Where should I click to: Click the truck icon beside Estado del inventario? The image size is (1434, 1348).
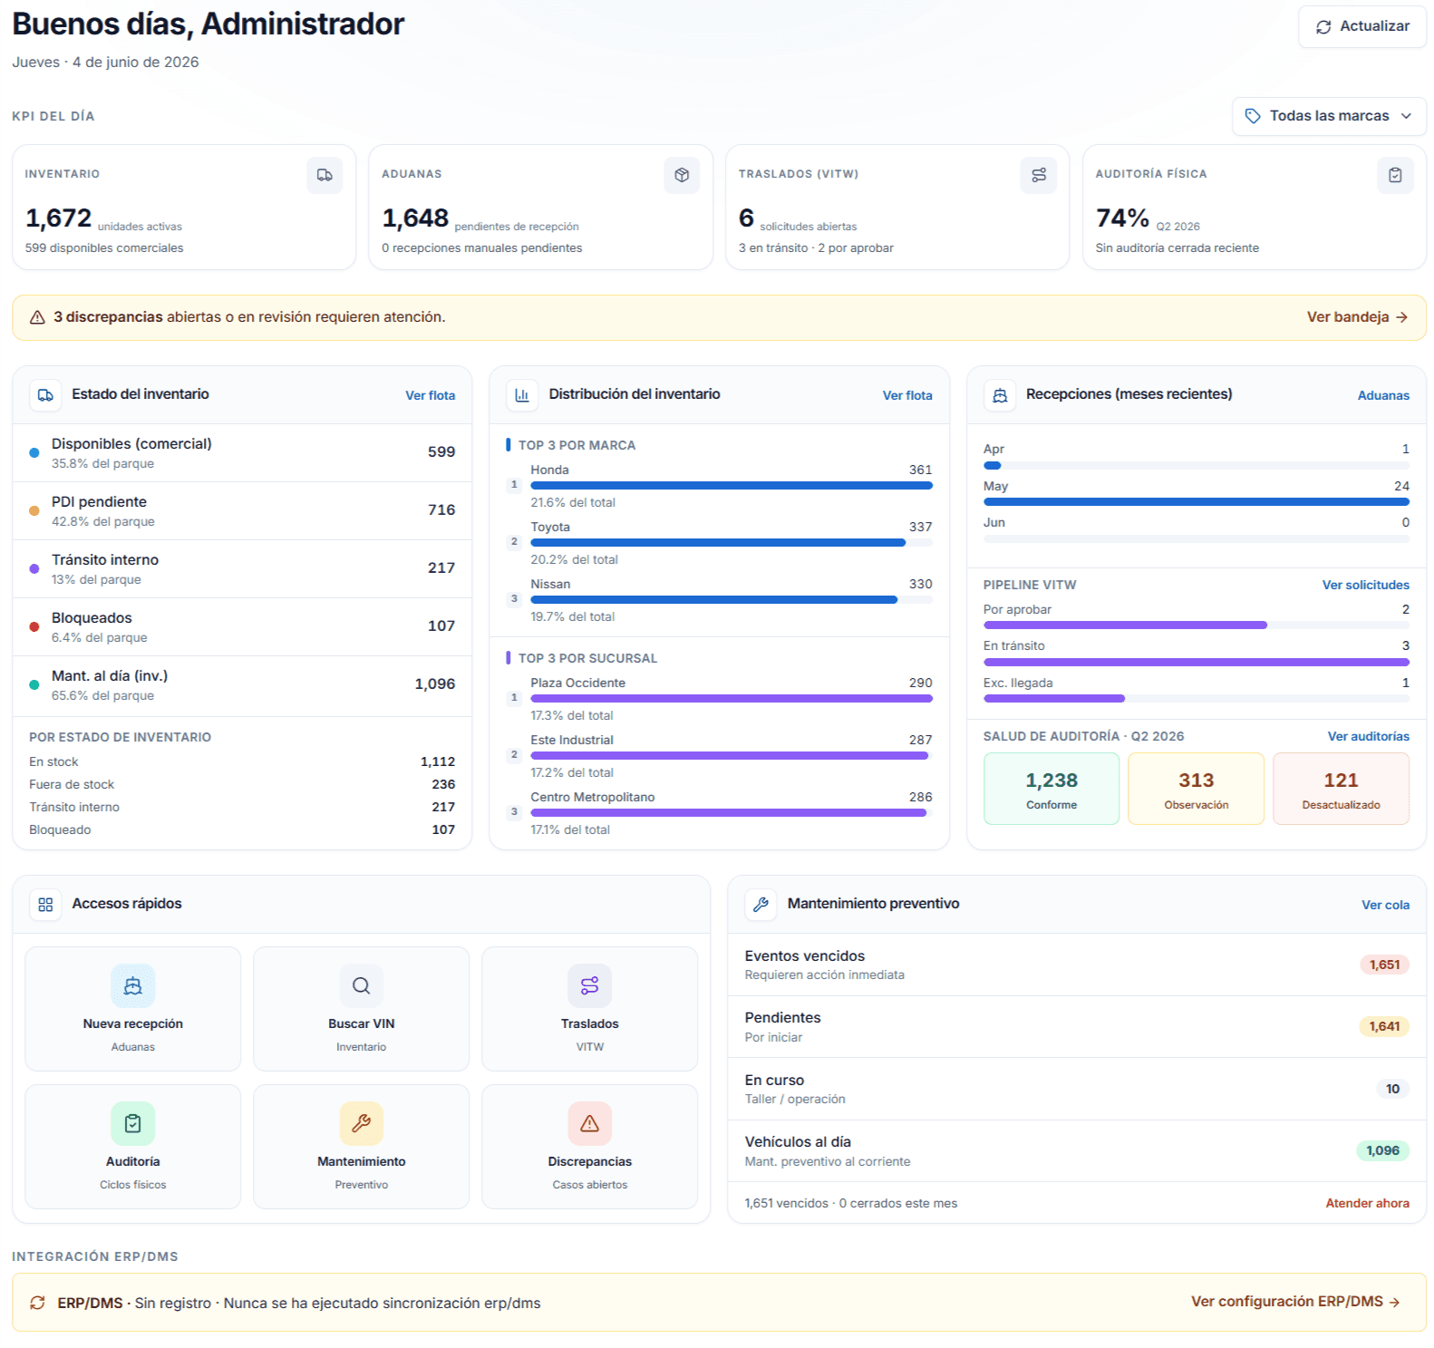[45, 395]
